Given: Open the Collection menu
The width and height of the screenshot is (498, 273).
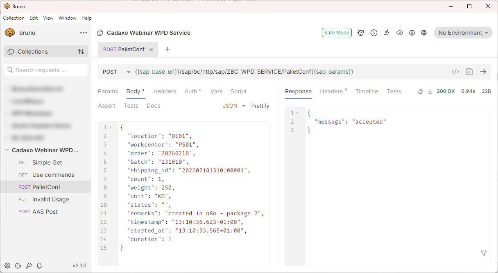Looking at the screenshot, I should coord(14,18).
